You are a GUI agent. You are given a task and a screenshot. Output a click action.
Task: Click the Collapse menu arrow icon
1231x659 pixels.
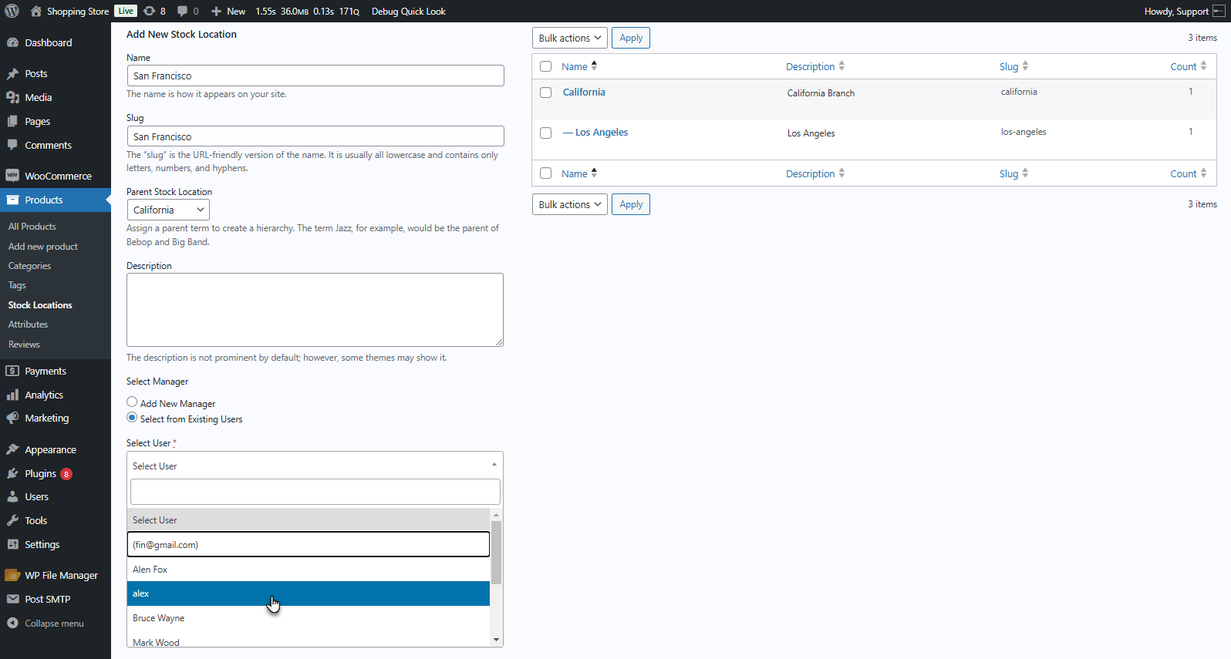click(12, 623)
